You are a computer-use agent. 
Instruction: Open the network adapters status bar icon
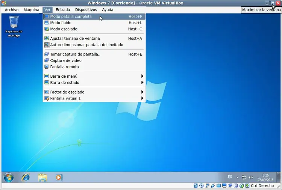(x=207, y=185)
